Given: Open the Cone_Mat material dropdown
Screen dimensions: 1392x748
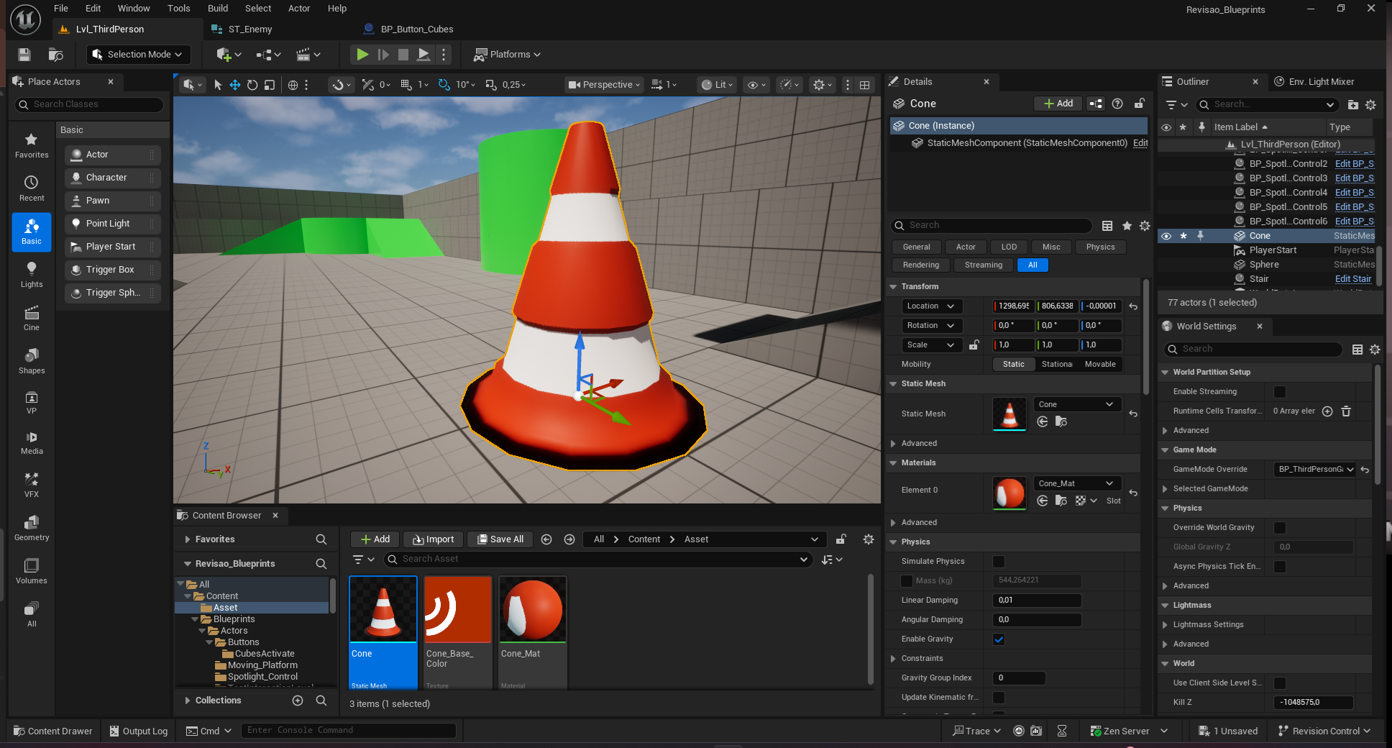Looking at the screenshot, I should coord(1075,483).
